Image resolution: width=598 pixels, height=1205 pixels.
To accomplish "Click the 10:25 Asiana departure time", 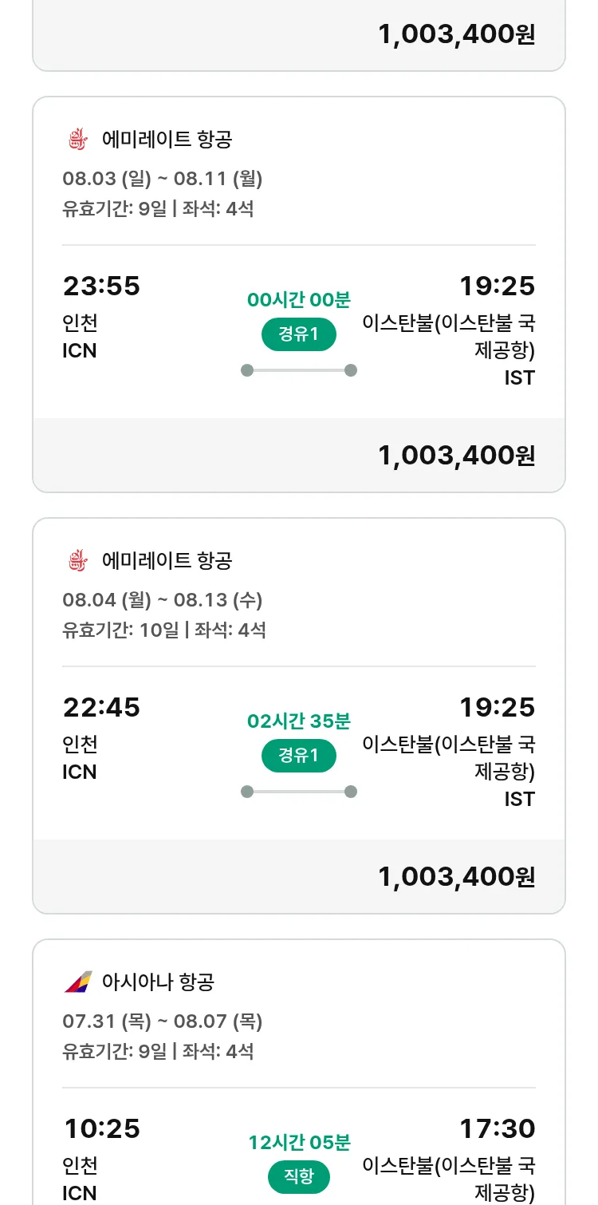I will pos(101,1128).
